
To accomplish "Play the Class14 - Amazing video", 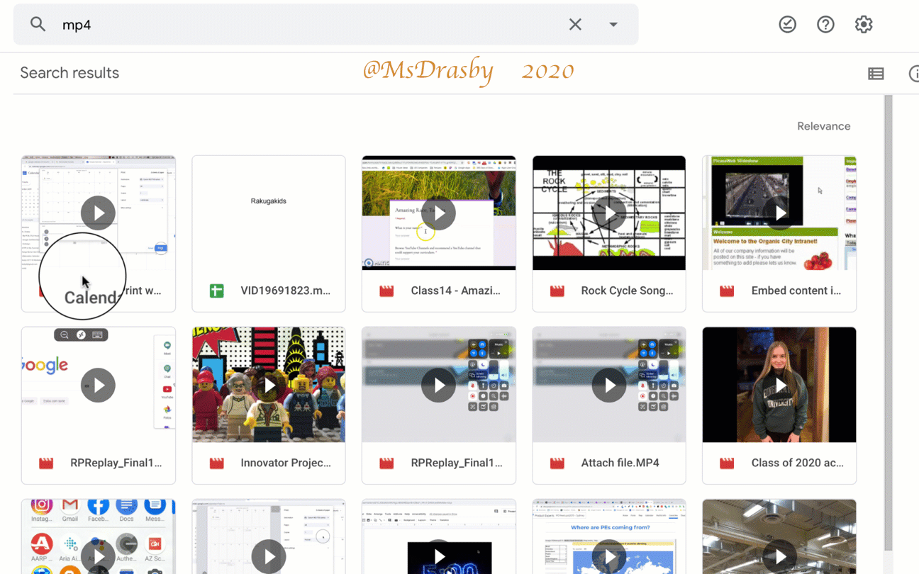I will pyautogui.click(x=438, y=212).
